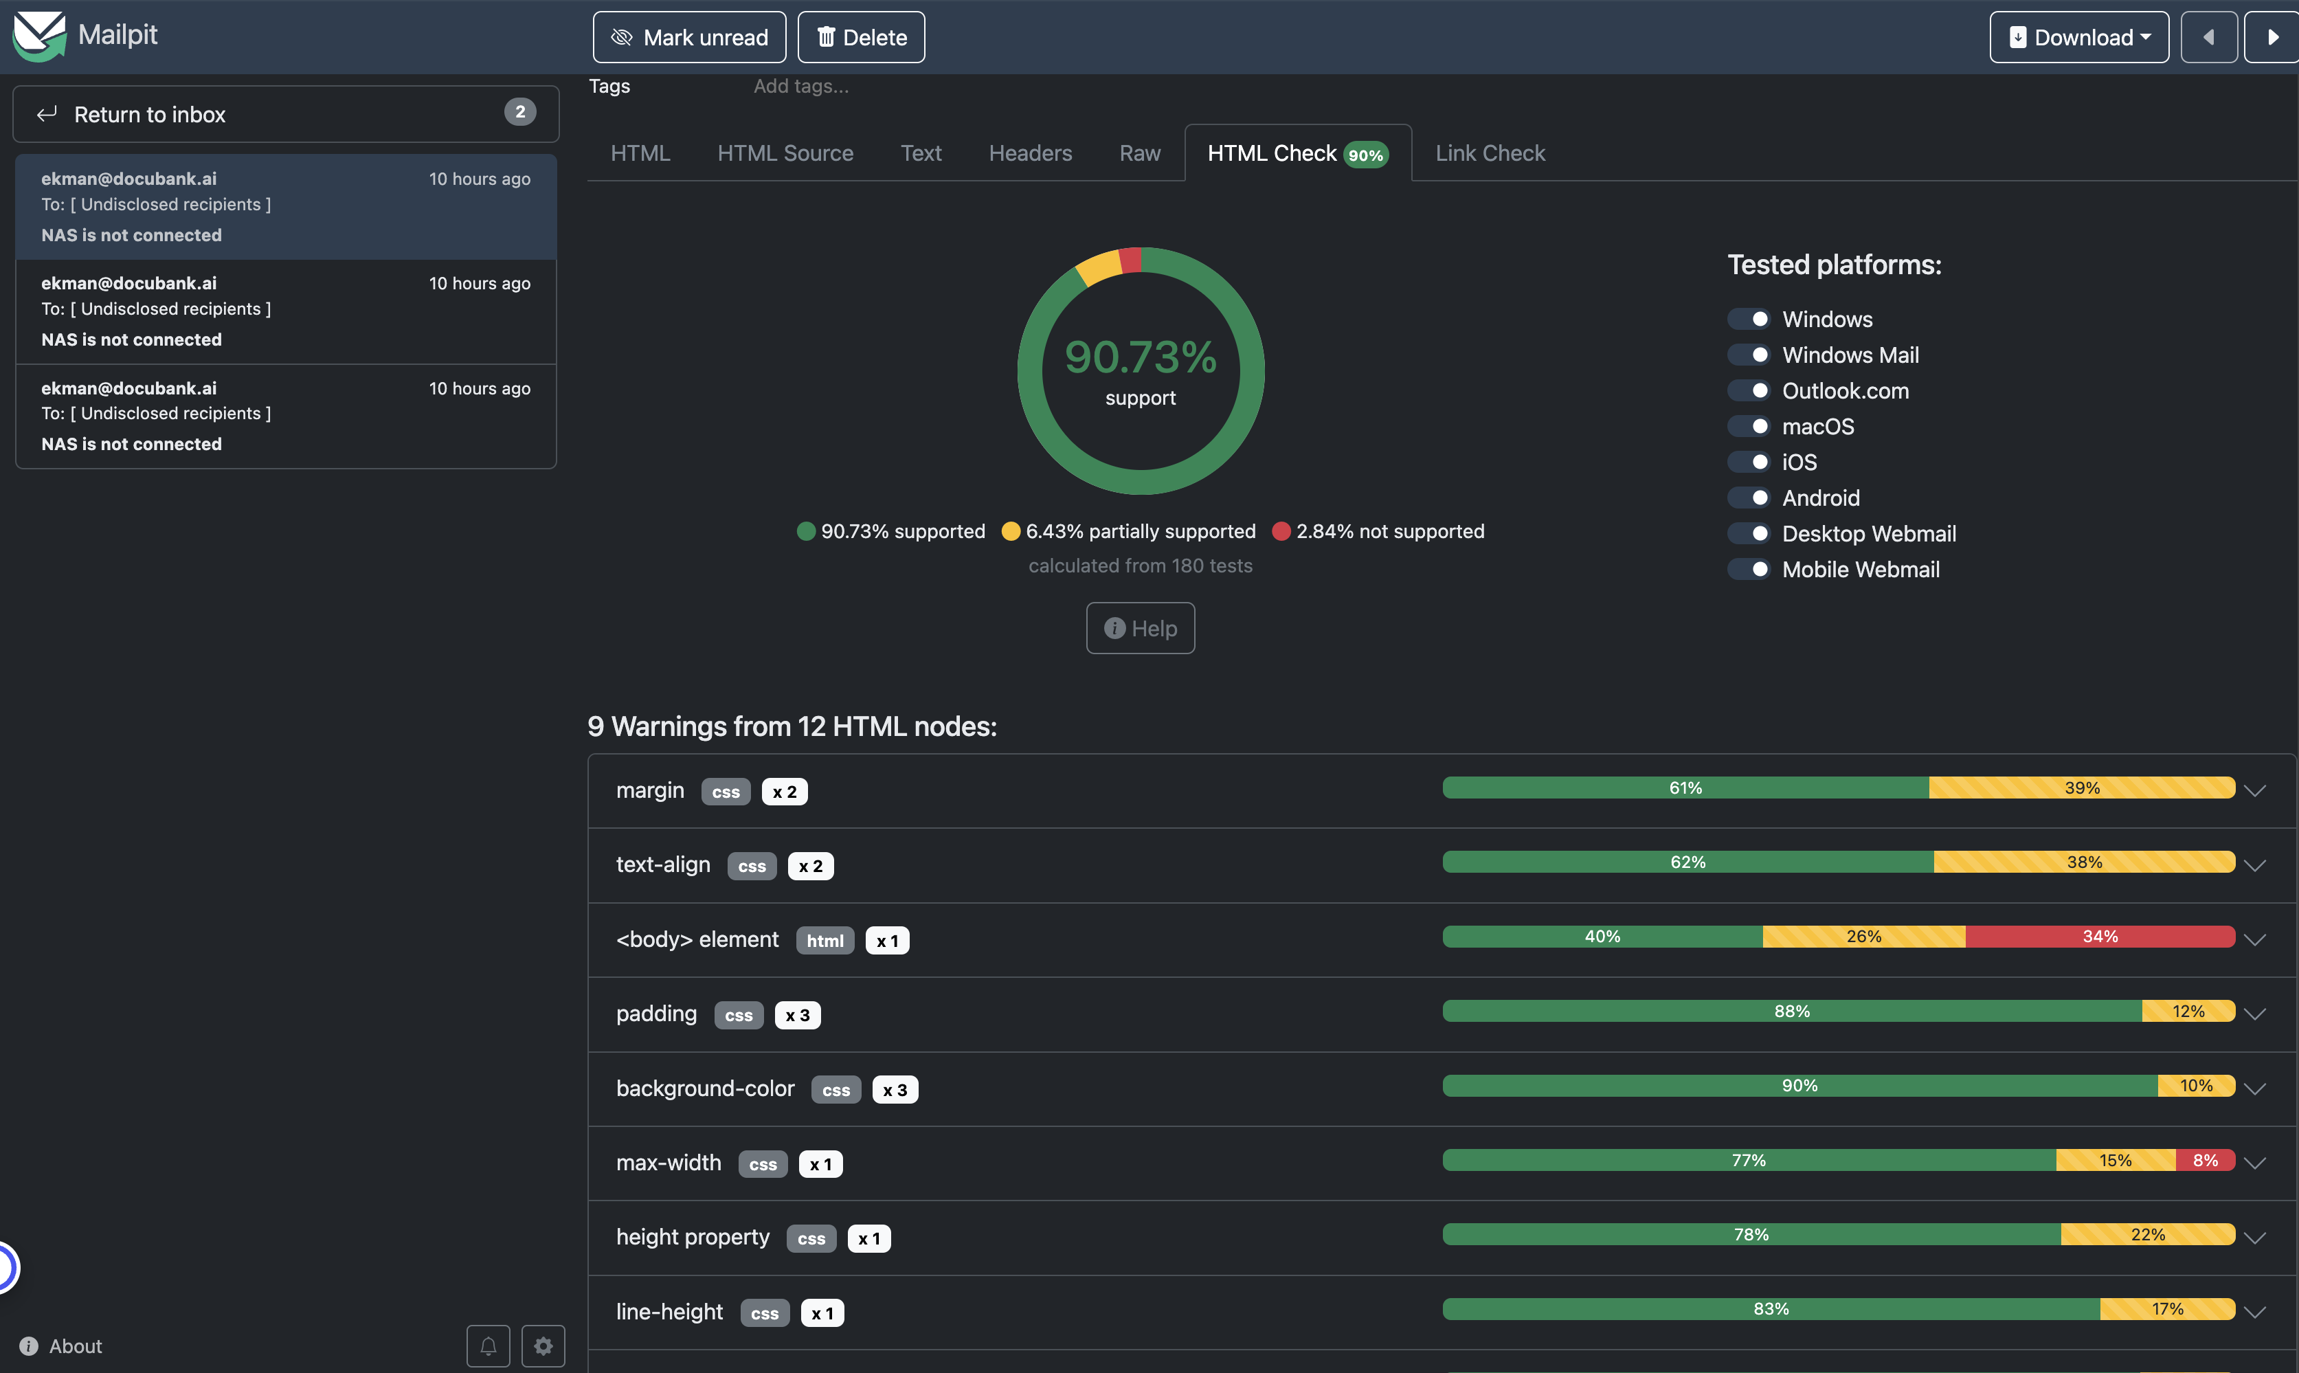This screenshot has width=2299, height=1373.
Task: Click the 90% badge on HTML Check
Action: coord(1366,155)
